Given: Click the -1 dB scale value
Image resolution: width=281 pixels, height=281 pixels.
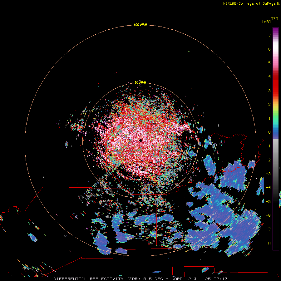Looking at the screenshot, I should coord(268,146).
